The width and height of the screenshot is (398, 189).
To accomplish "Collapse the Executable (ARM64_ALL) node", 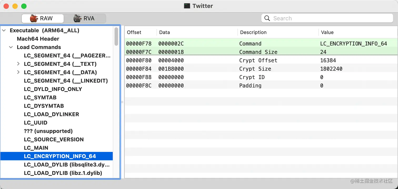I will (x=4, y=30).
